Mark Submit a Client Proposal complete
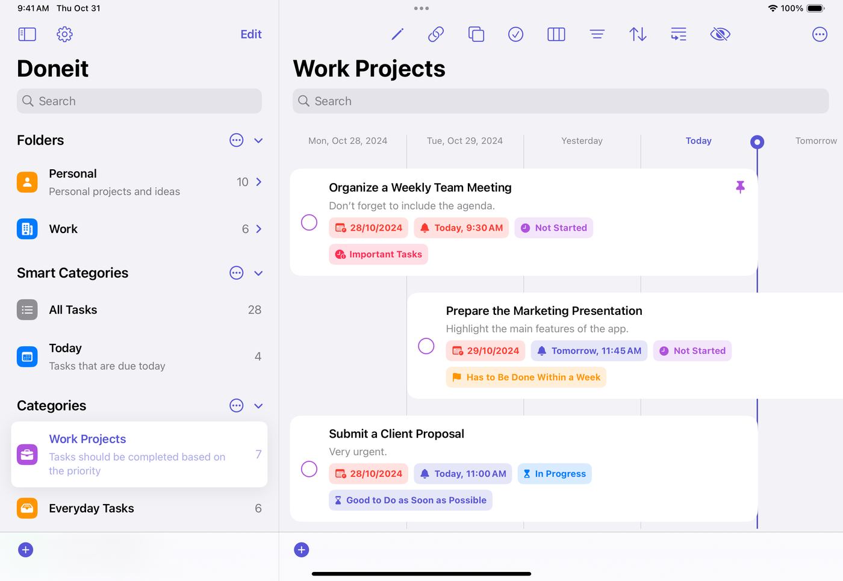The height and width of the screenshot is (581, 843). [309, 469]
